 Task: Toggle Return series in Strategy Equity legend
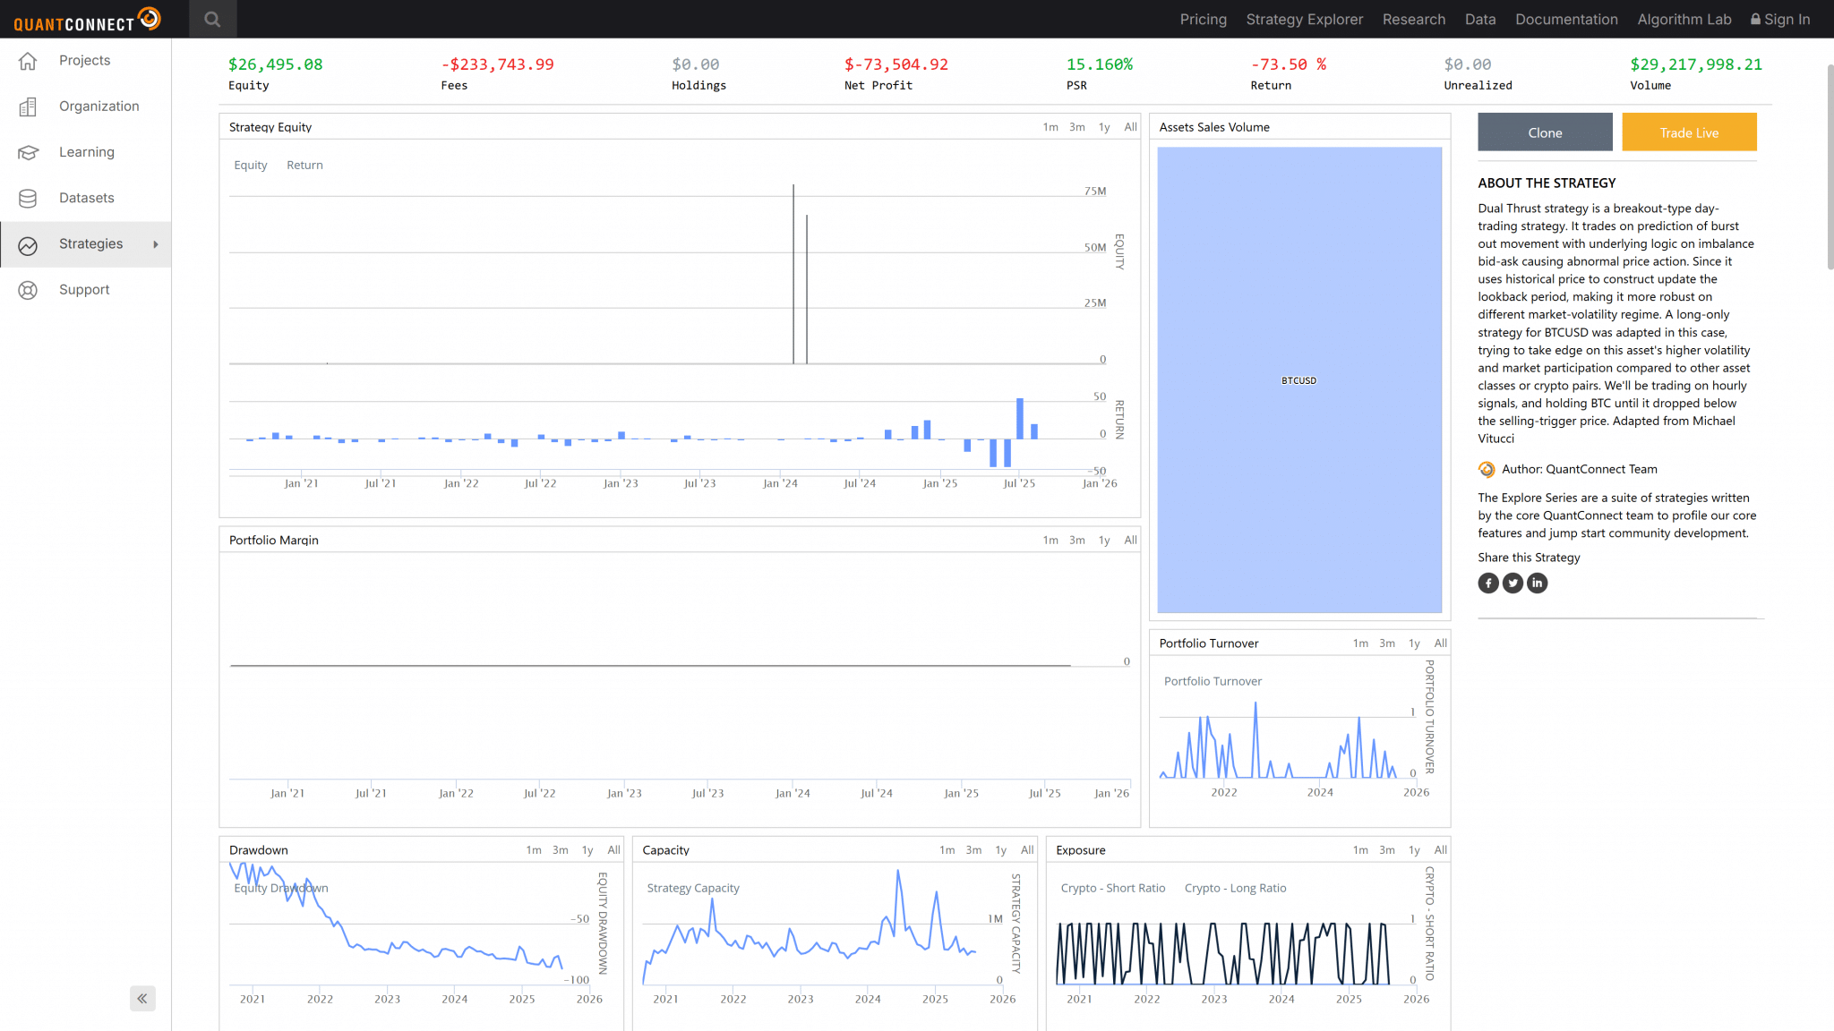click(304, 166)
